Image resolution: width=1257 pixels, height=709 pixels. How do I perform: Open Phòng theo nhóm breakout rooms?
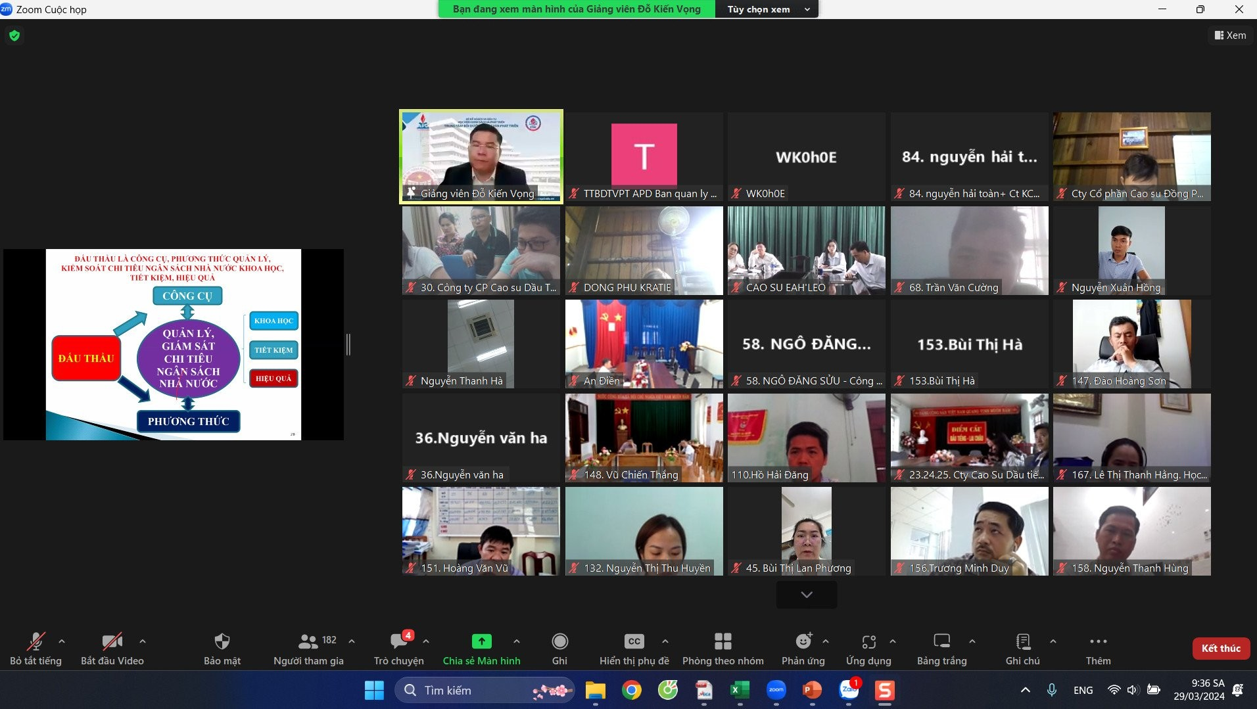click(x=723, y=642)
